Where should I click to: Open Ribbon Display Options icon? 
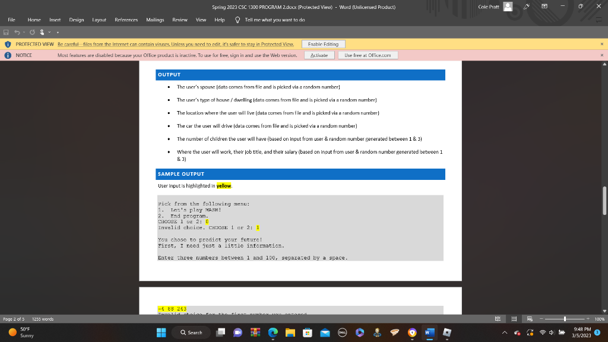(544, 7)
